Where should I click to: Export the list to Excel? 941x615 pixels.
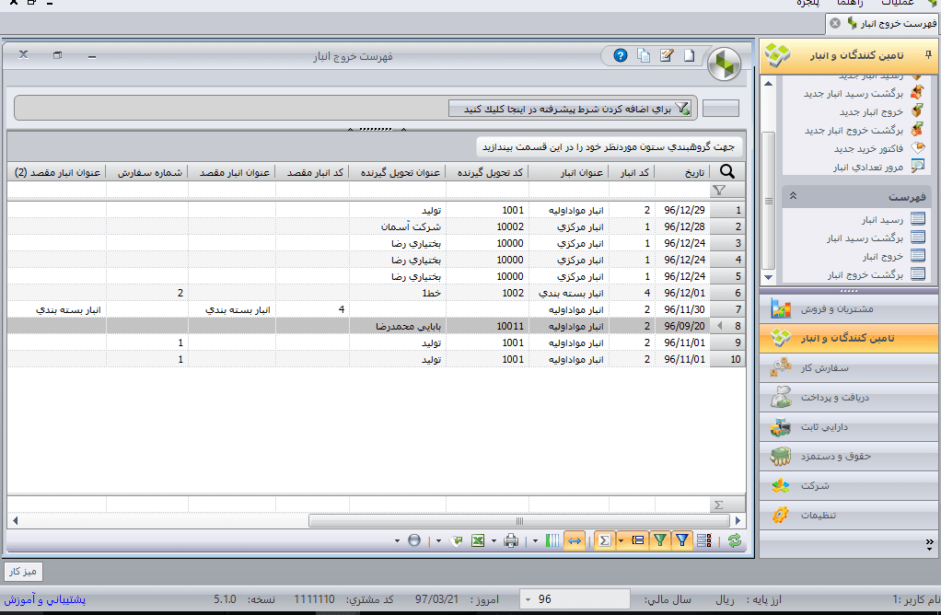478,540
